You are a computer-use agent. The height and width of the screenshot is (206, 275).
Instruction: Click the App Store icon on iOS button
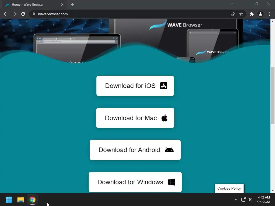(164, 86)
